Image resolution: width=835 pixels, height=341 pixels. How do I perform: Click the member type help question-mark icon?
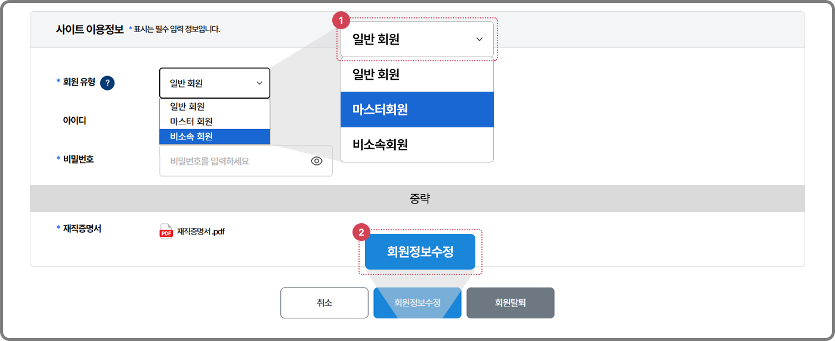pos(107,83)
